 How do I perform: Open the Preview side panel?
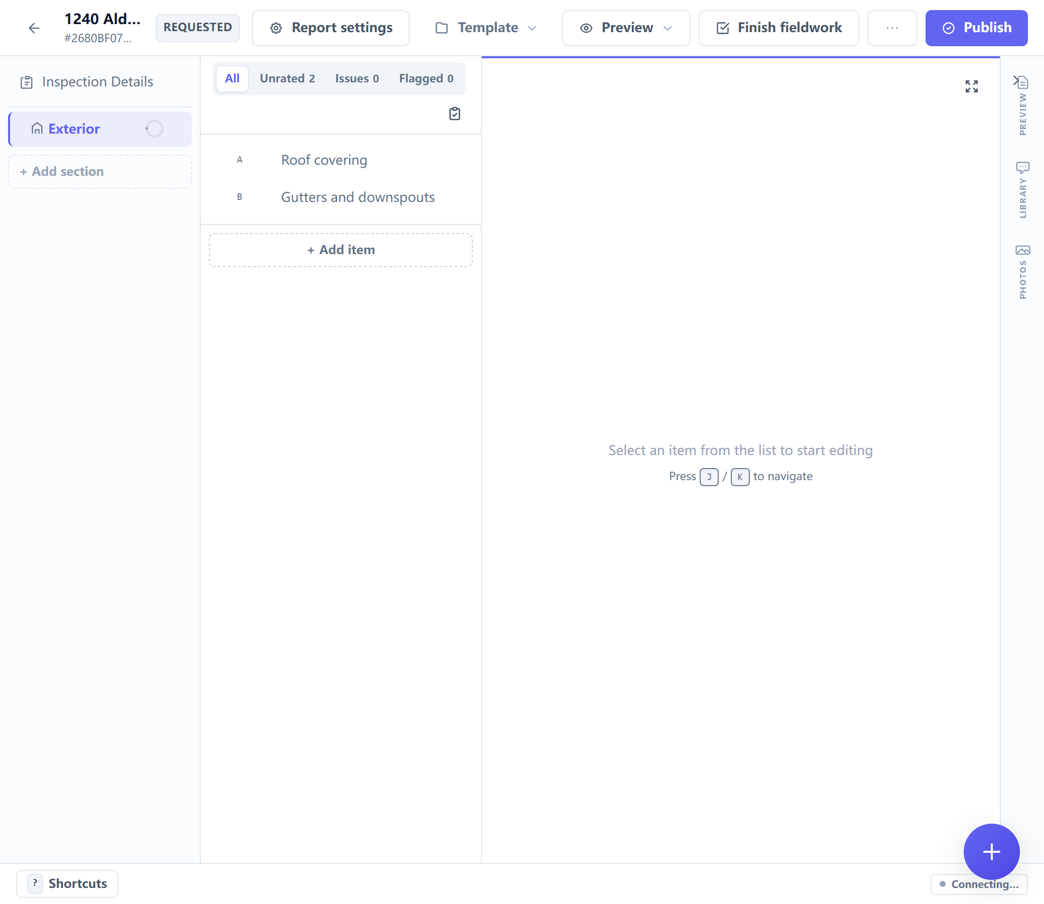[x=1022, y=105]
